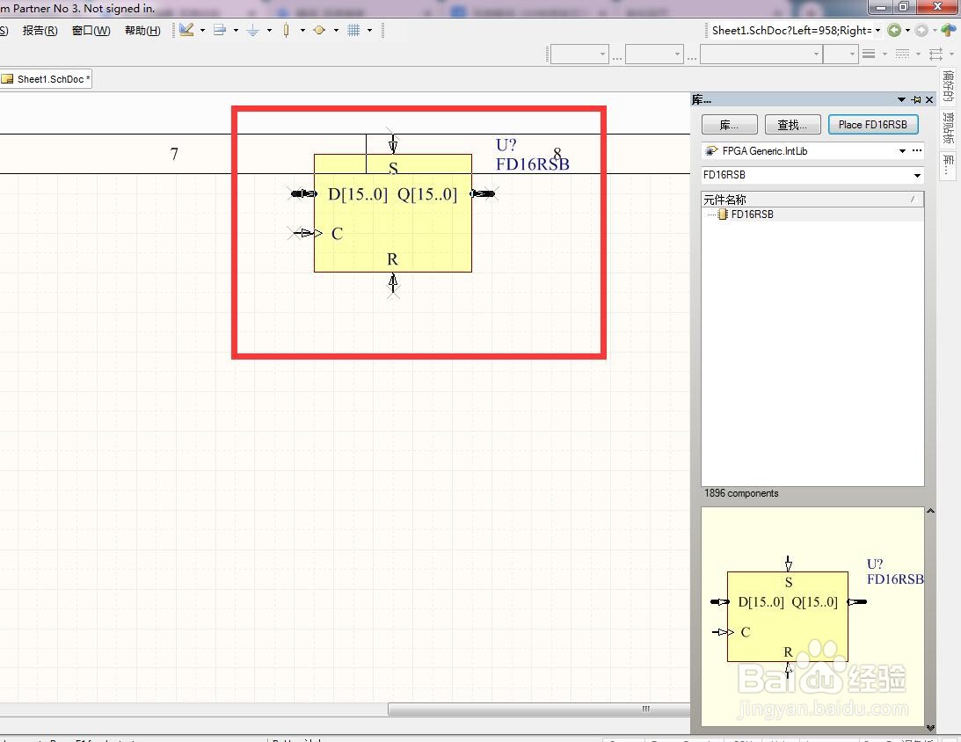Viewport: 961px width, 742px height.
Task: Click the preview pane scroll-up arrow
Action: pyautogui.click(x=930, y=511)
